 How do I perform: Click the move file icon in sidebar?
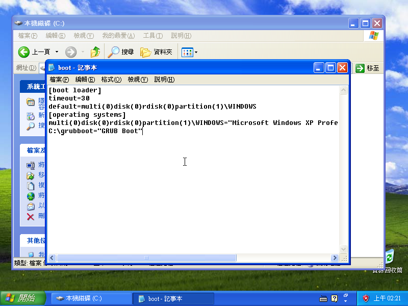[x=31, y=175]
